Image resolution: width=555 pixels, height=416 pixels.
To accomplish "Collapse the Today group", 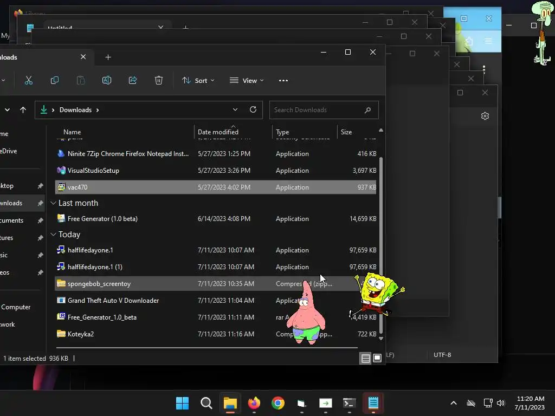I will (53, 235).
